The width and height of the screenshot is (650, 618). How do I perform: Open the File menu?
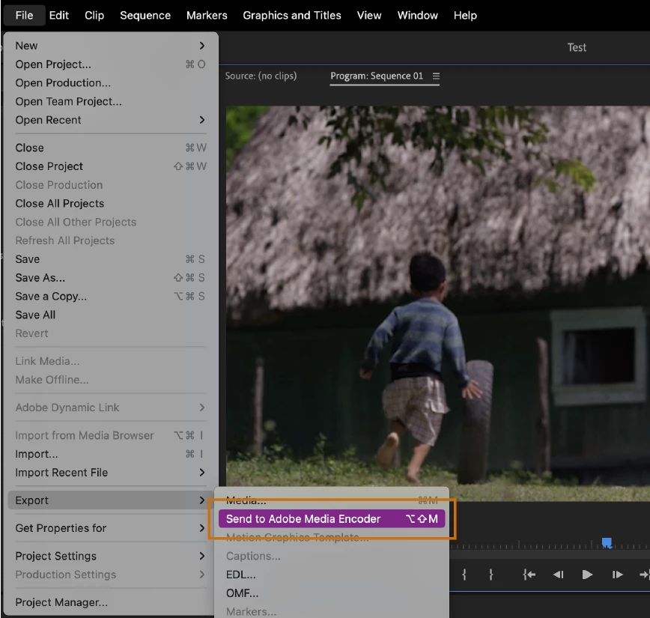tap(24, 15)
